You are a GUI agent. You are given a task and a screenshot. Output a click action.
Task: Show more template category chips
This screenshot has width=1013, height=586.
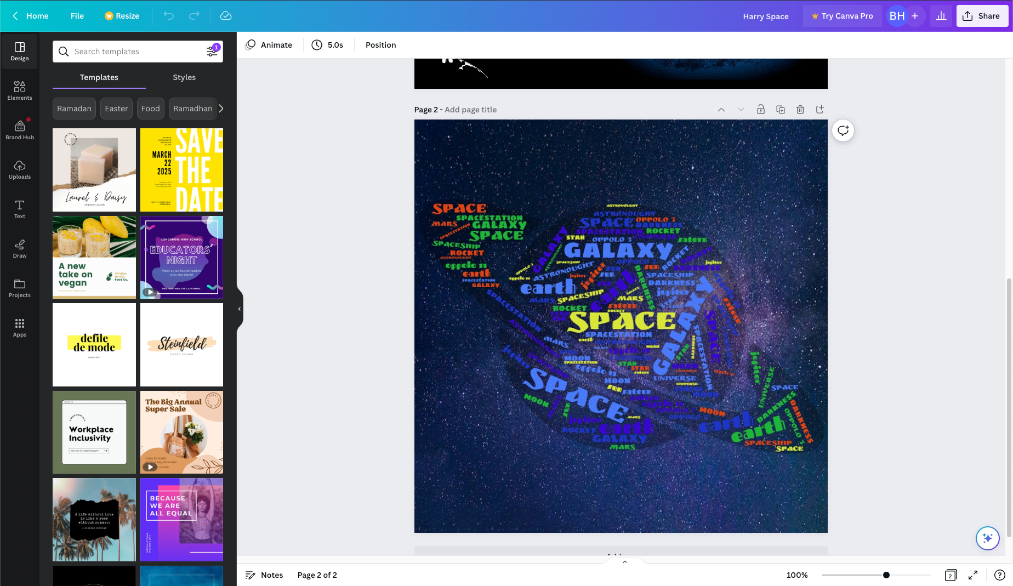[221, 109]
